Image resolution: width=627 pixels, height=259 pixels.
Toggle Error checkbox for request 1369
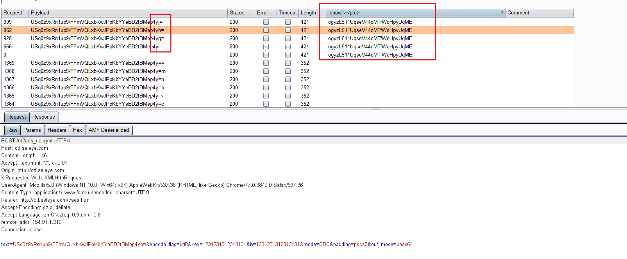click(266, 63)
